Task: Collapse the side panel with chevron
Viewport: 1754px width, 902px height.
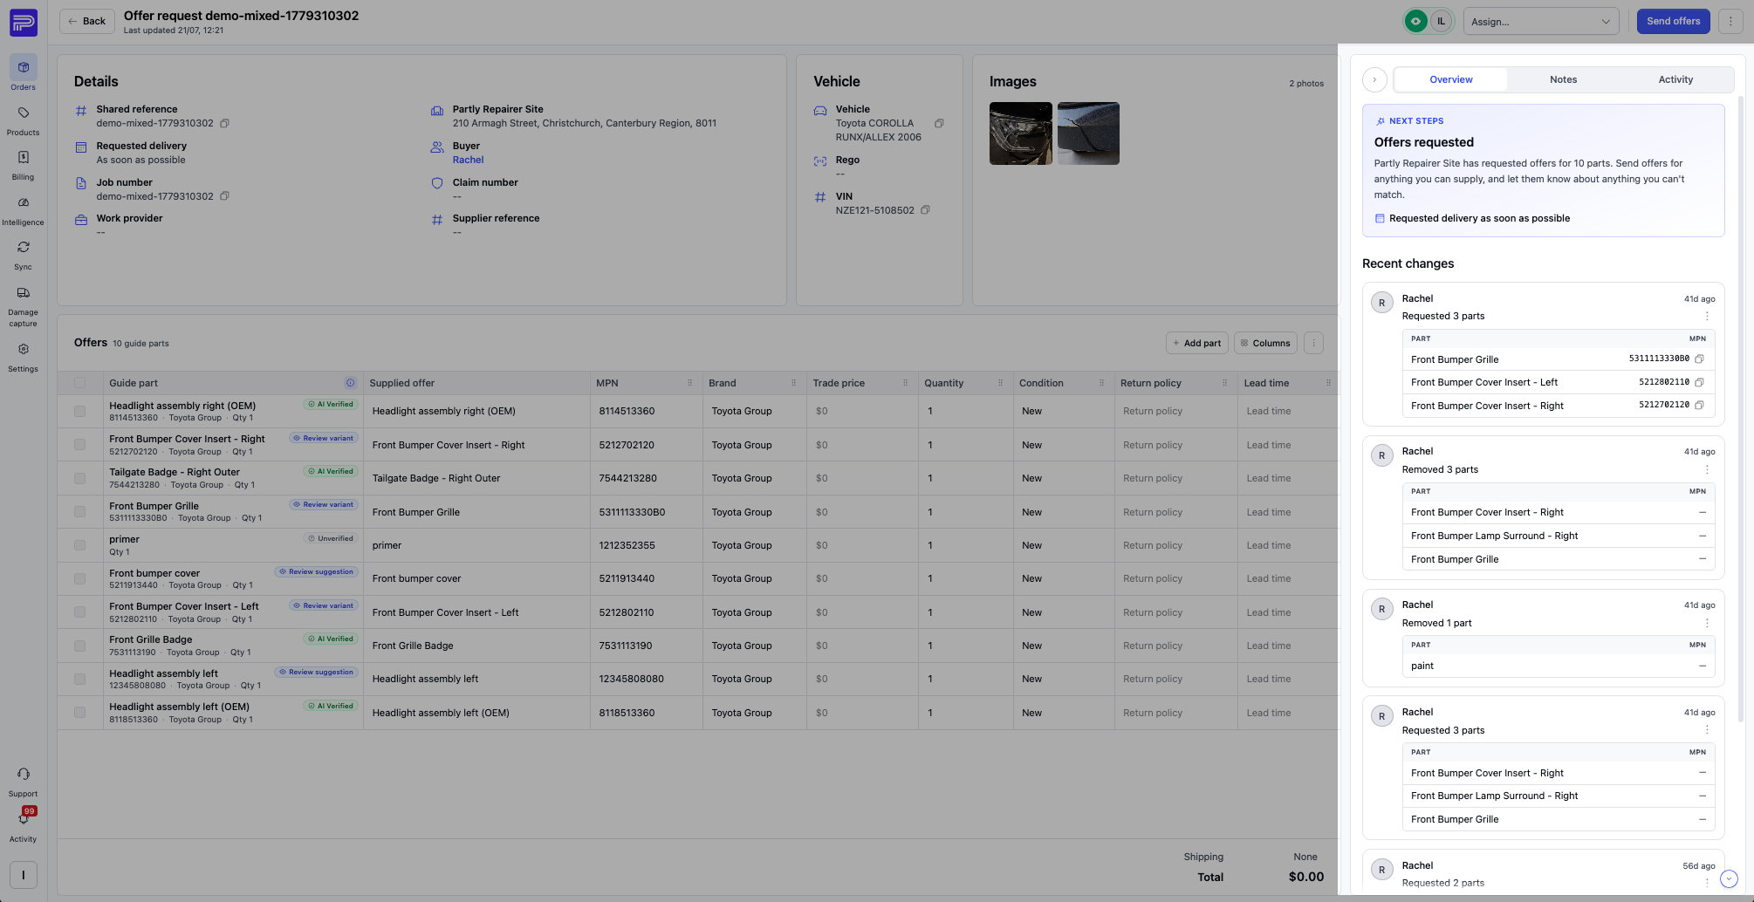Action: [1374, 79]
